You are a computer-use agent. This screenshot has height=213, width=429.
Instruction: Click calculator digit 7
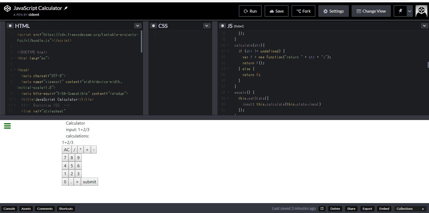[x=65, y=158]
